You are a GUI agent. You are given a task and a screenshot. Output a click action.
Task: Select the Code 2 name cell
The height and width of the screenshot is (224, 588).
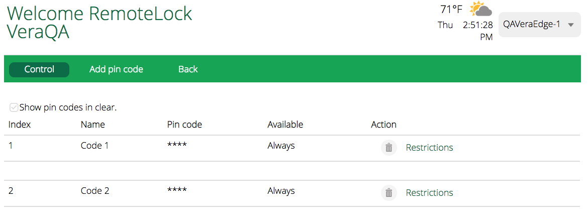(x=94, y=191)
